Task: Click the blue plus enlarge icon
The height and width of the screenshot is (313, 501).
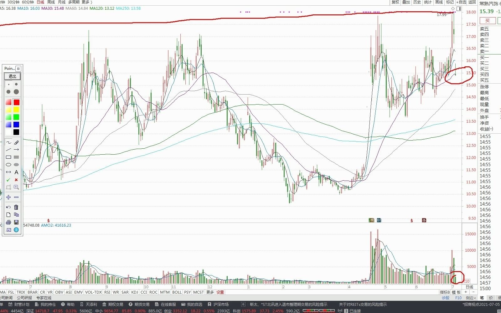Action: tap(8, 197)
